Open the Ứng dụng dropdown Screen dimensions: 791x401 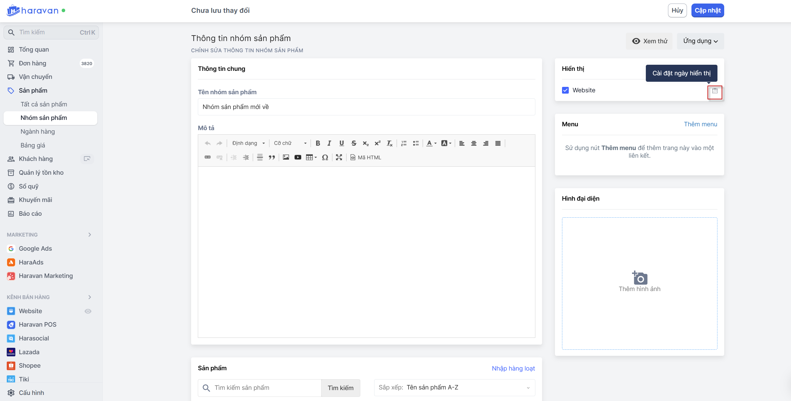click(700, 41)
